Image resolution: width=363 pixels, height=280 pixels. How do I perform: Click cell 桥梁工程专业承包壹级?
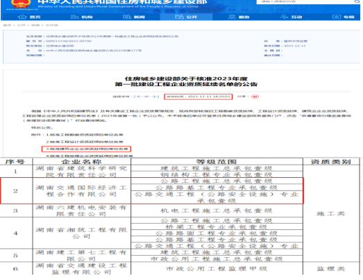(x=217, y=227)
